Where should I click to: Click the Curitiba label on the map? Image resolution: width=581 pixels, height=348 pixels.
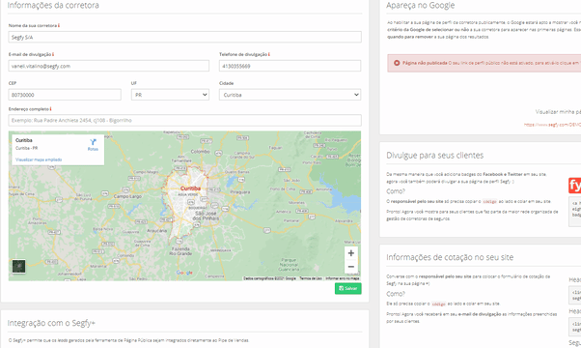[190, 188]
